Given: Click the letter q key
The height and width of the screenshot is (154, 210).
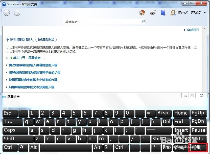Looking at the screenshot, I should point(29,122).
